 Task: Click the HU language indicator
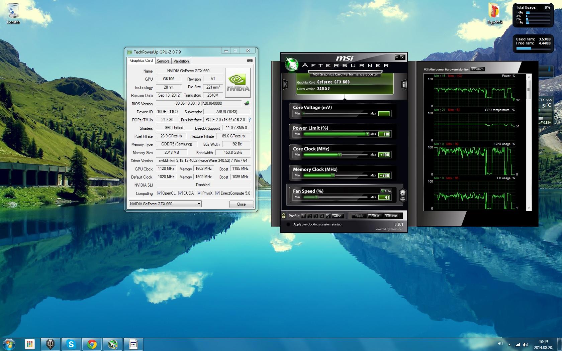[x=500, y=344]
